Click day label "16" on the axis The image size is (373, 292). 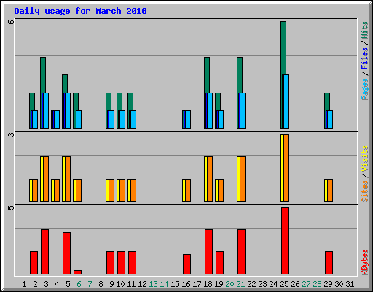[x=186, y=284]
